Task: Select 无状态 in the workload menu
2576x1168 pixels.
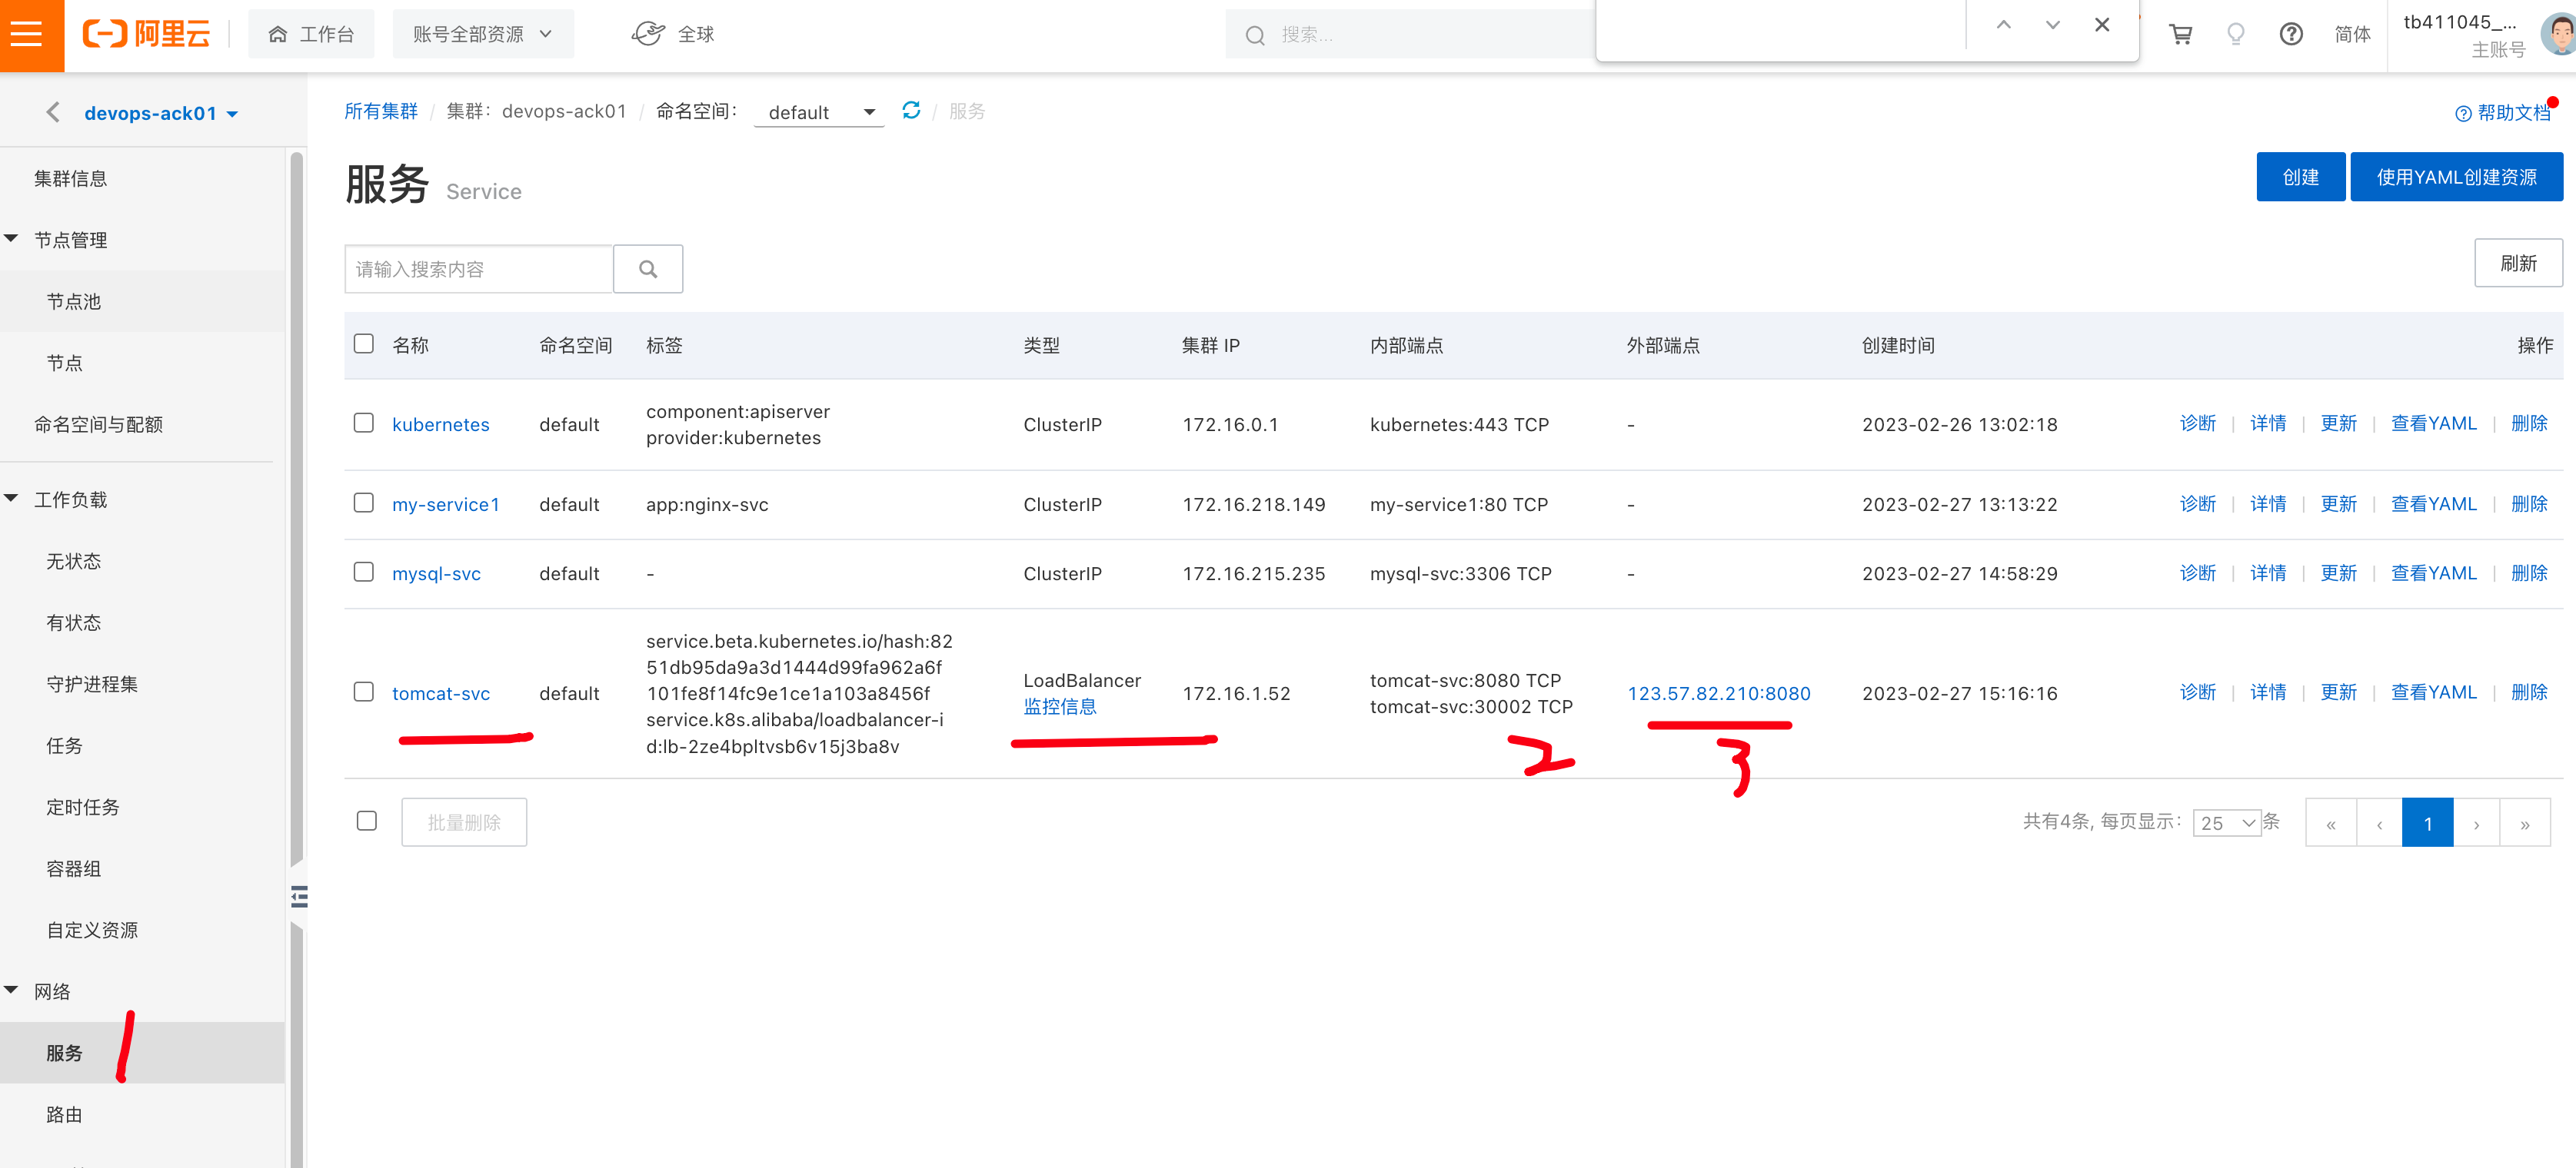Action: (74, 562)
